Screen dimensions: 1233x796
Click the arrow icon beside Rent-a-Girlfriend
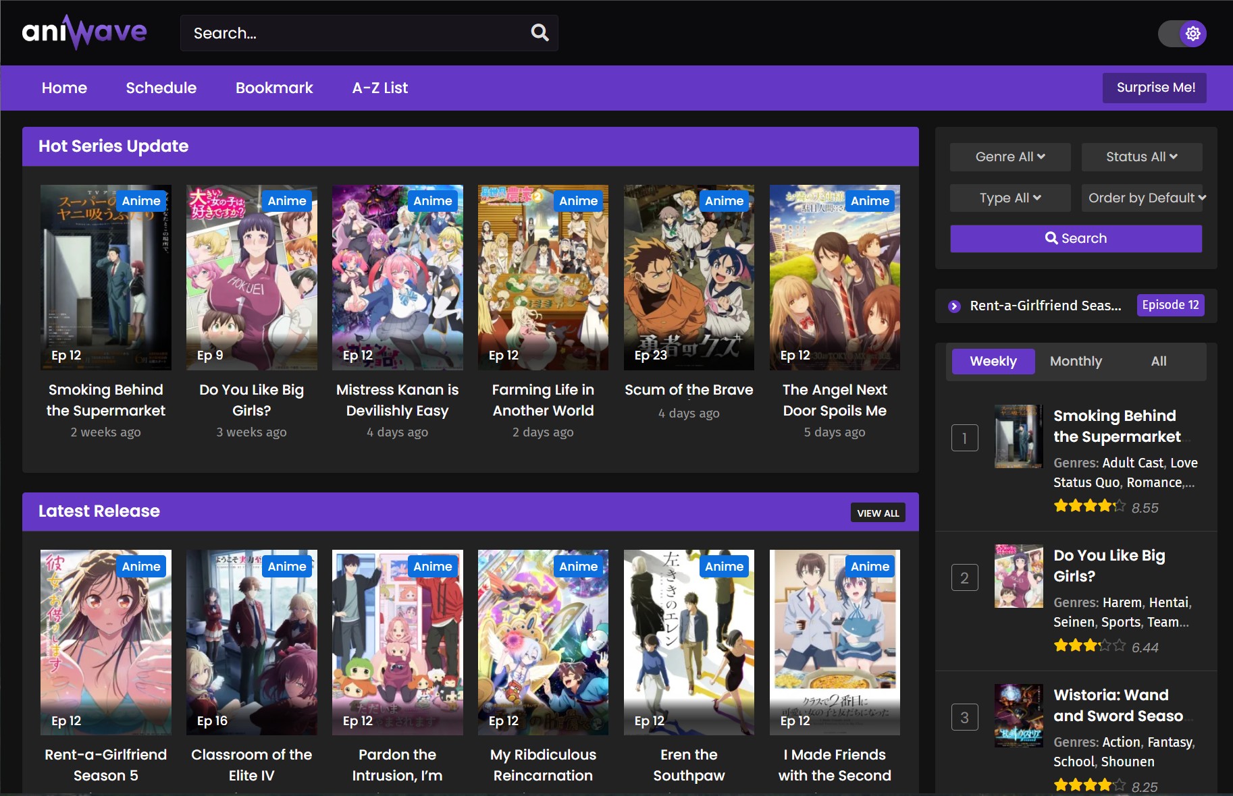click(954, 306)
